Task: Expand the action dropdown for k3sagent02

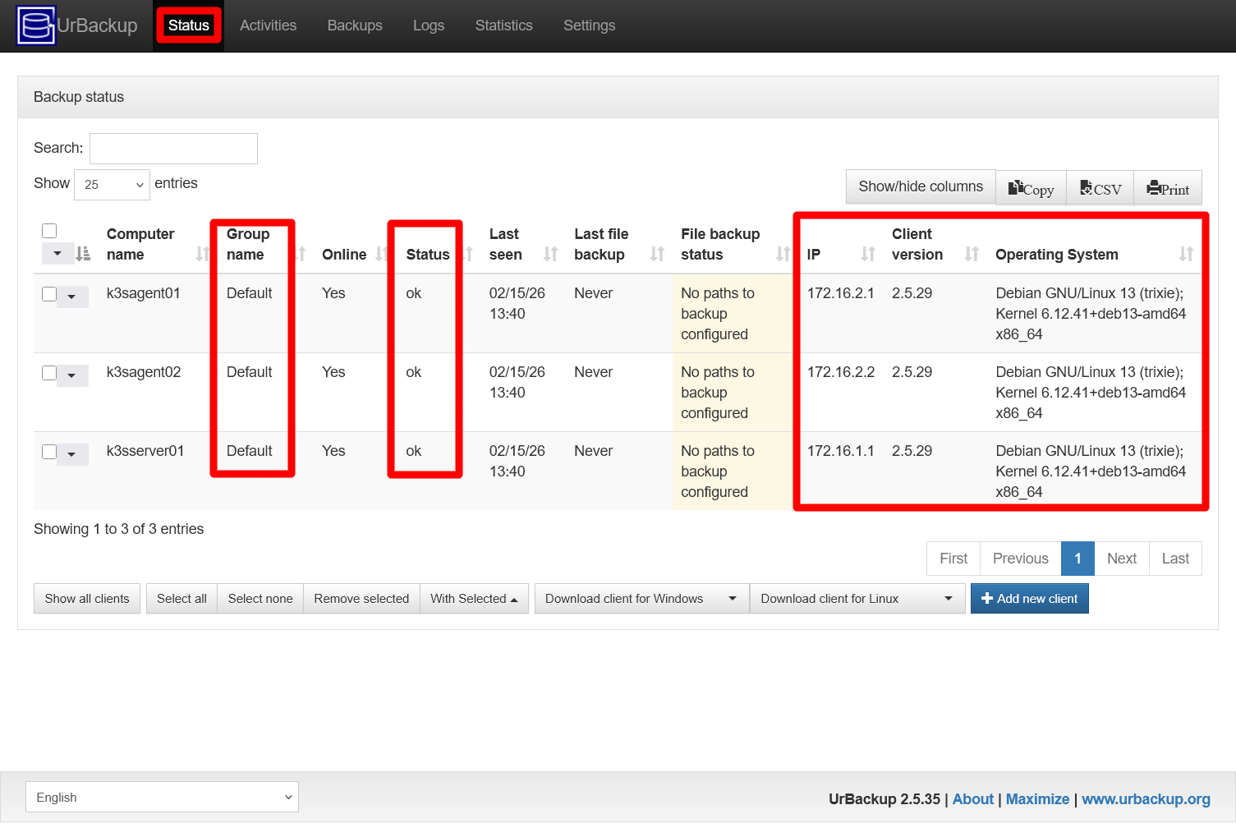Action: pyautogui.click(x=72, y=375)
